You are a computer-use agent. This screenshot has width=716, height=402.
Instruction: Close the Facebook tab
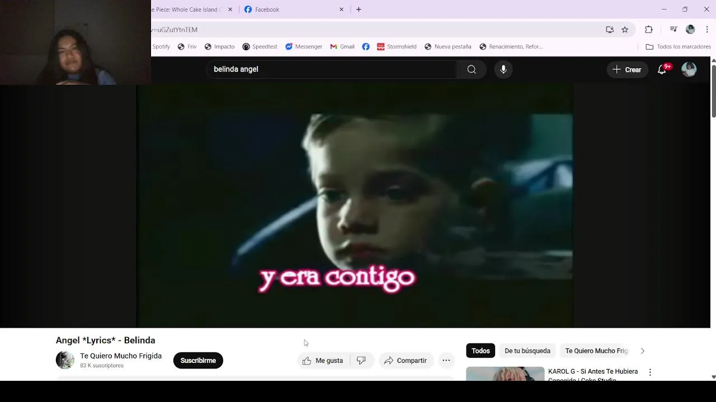(x=341, y=9)
